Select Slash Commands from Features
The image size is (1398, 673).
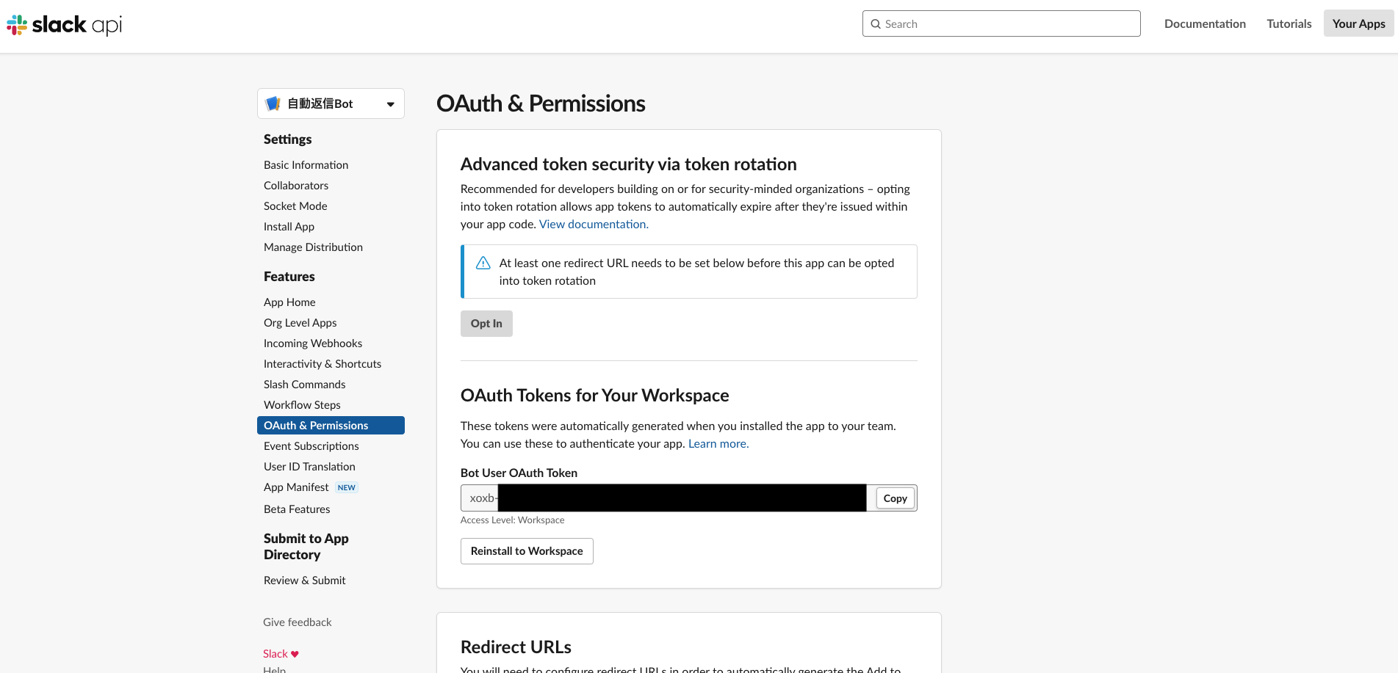[x=304, y=384]
